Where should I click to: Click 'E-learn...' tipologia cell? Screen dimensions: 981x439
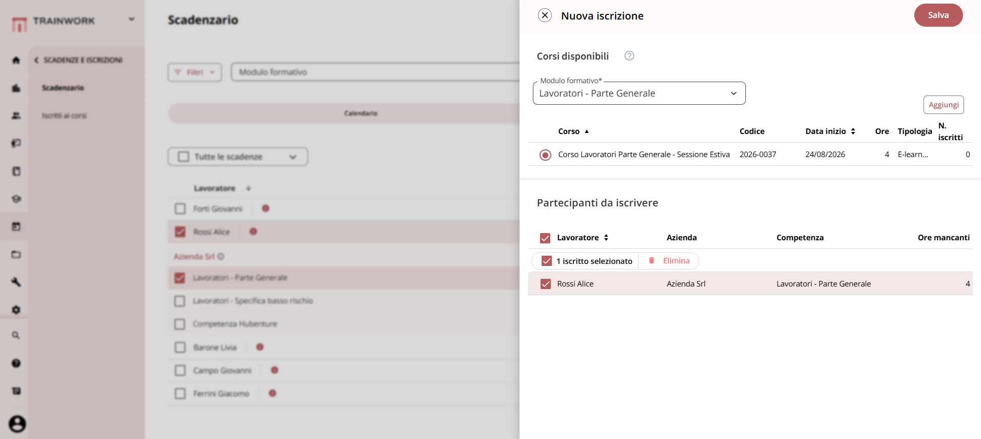(x=913, y=155)
